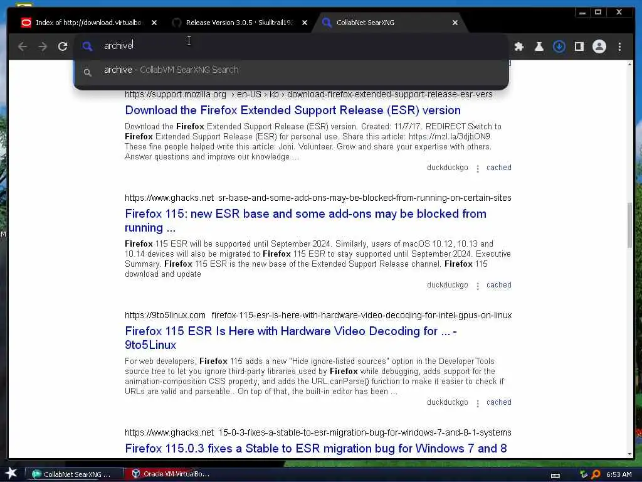The width and height of the screenshot is (642, 482).
Task: Click the orange magnifier tray icon
Action: coord(596,474)
